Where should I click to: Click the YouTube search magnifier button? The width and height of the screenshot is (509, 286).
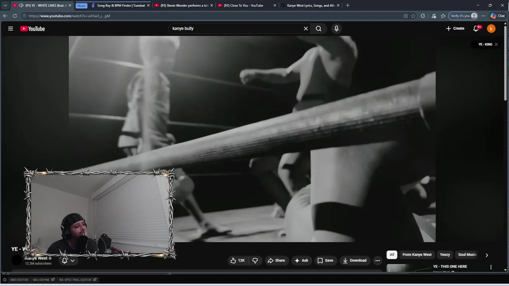click(x=319, y=29)
